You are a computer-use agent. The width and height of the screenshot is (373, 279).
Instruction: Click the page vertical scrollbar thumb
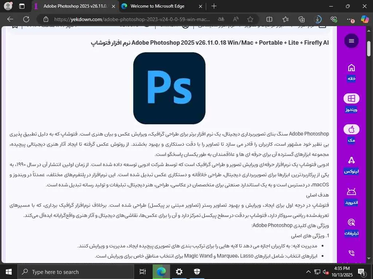(369, 49)
